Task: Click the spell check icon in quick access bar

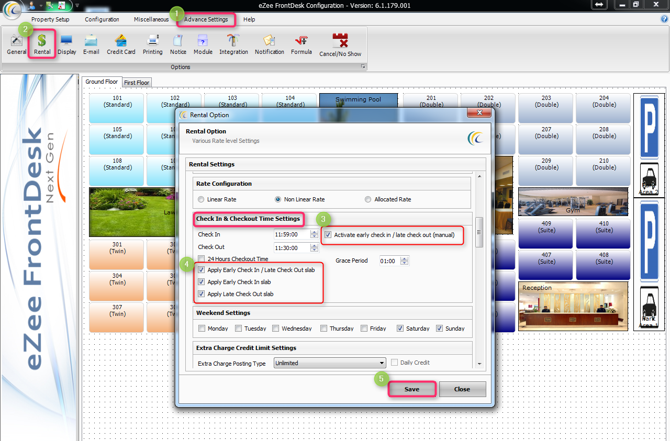Action: pos(62,5)
